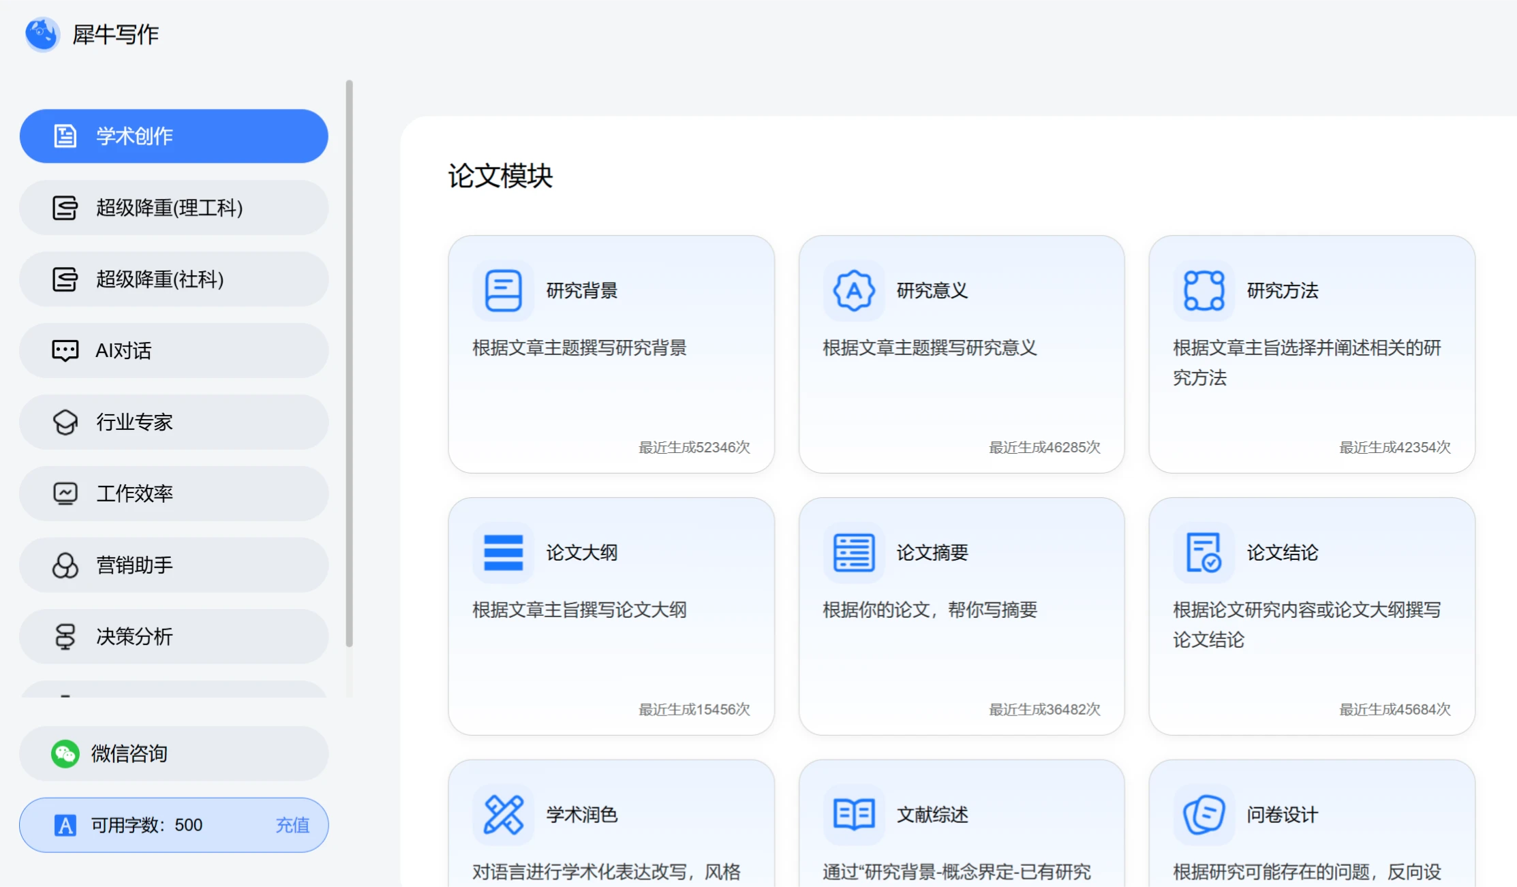Click the 论文大纲 stacked-lines icon
1517x887 pixels.
pyautogui.click(x=503, y=553)
